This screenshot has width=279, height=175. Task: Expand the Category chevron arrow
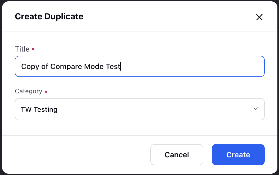256,109
